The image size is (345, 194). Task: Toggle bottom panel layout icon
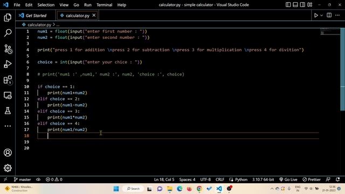(295, 5)
